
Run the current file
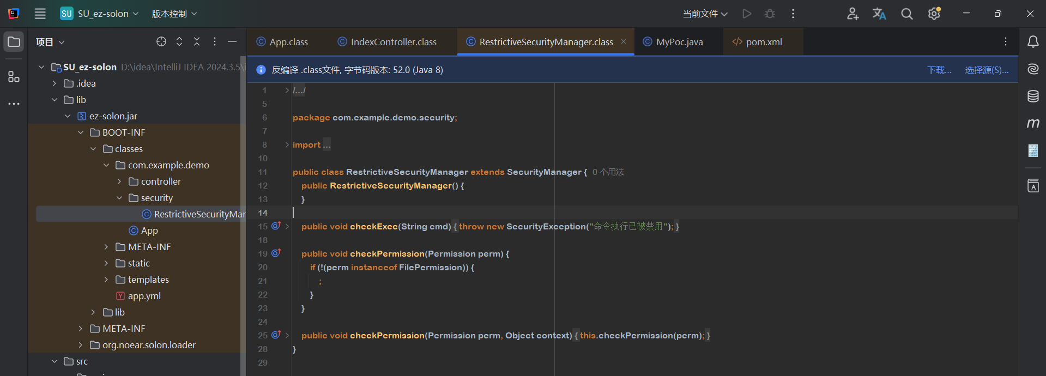pyautogui.click(x=747, y=14)
